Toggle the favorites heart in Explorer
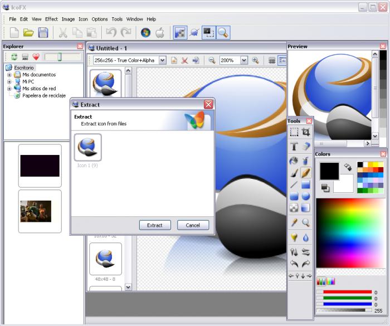The width and height of the screenshot is (390, 326). pyautogui.click(x=36, y=57)
